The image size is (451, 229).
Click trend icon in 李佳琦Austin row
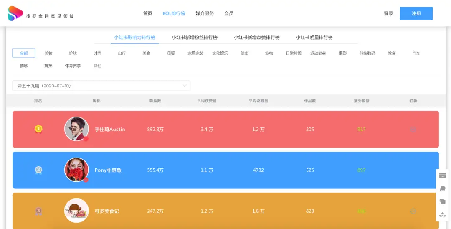coord(413,130)
